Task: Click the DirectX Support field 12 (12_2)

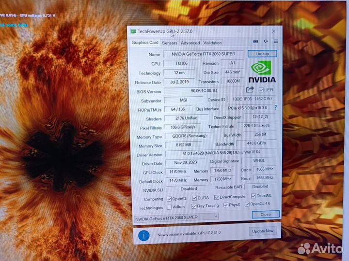Action: tap(260, 117)
